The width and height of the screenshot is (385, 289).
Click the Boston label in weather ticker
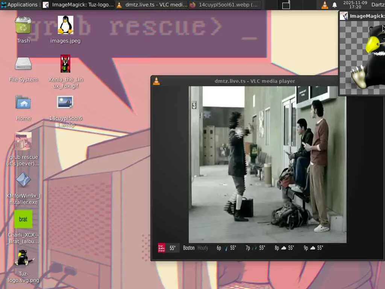(189, 248)
